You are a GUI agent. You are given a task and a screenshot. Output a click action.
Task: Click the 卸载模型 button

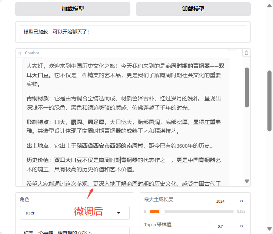pyautogui.click(x=193, y=9)
